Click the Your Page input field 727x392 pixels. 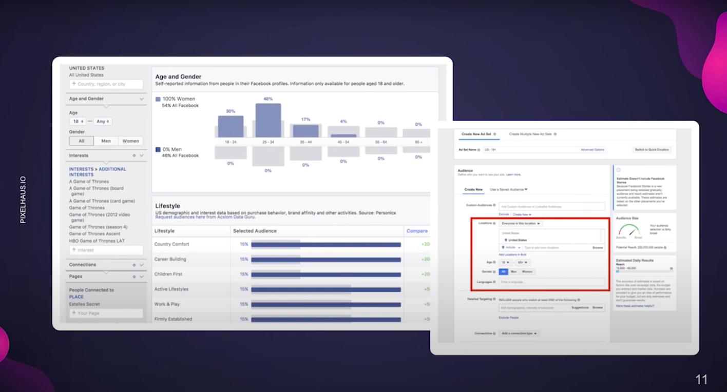[x=106, y=313]
